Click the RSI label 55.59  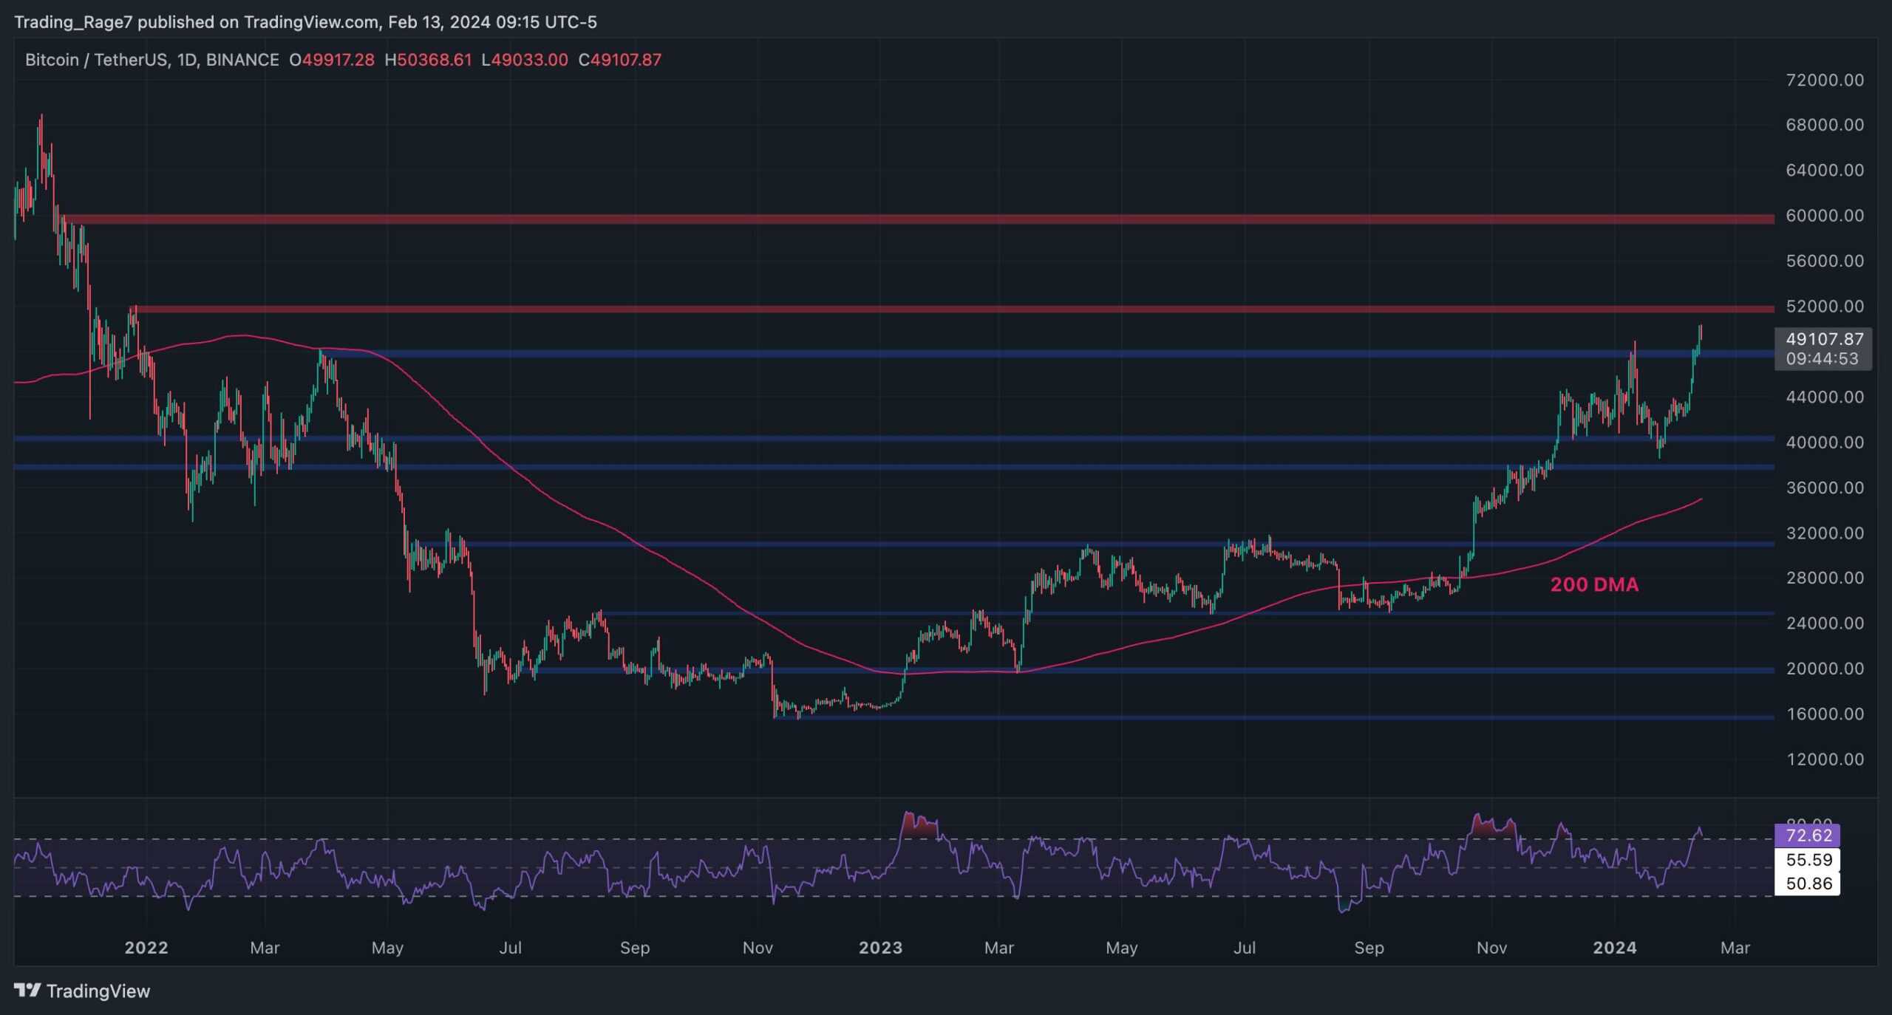point(1808,859)
